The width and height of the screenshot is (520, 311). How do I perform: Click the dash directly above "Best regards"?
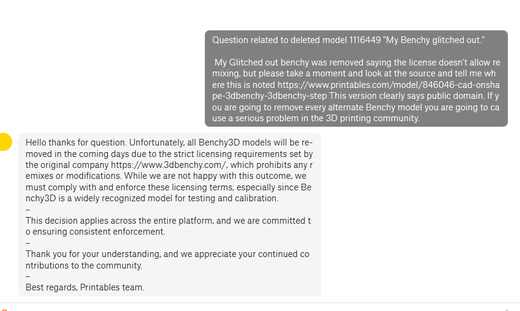(27, 276)
